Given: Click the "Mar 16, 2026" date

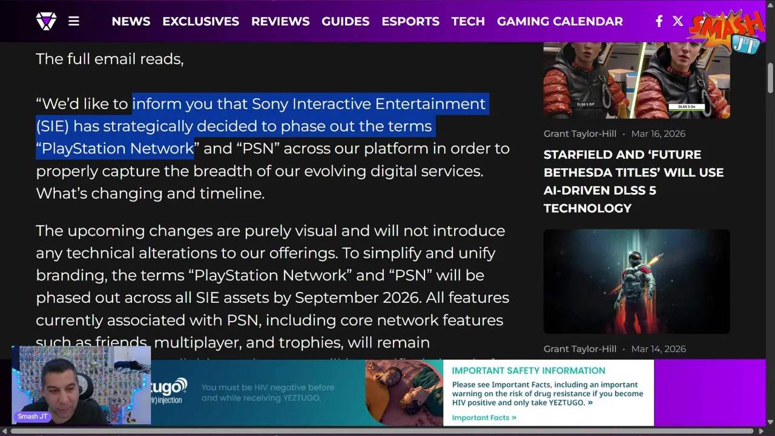Looking at the screenshot, I should 658,133.
